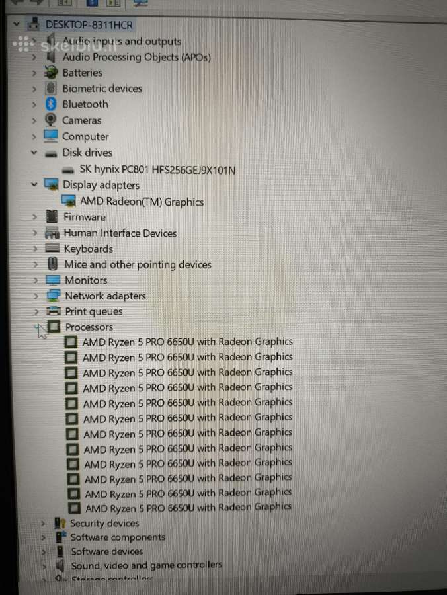The width and height of the screenshot is (447, 595).
Task: Click the Mice and other pointing devices icon
Action: [53, 264]
